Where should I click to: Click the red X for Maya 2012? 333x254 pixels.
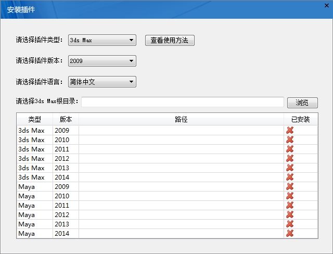[x=290, y=215]
